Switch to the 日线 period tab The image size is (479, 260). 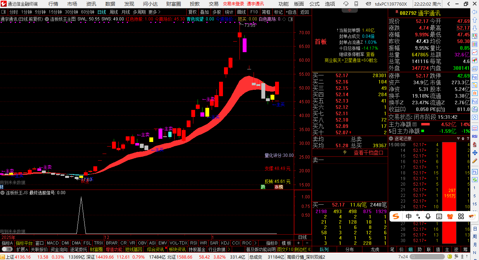coord(101,12)
